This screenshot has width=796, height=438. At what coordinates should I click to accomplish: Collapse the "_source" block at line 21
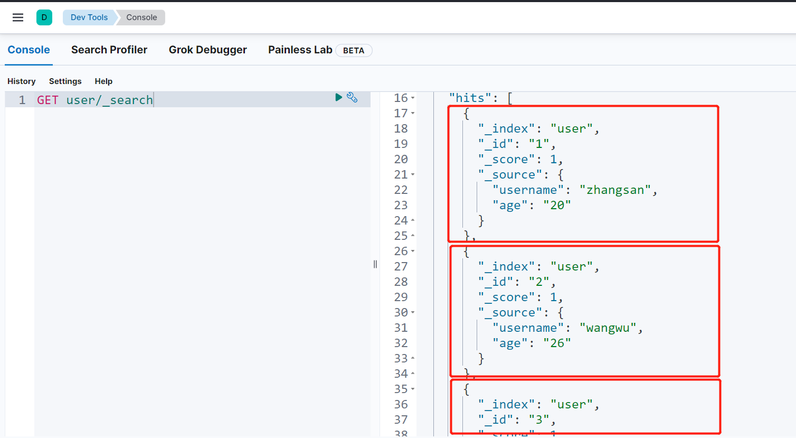point(413,175)
